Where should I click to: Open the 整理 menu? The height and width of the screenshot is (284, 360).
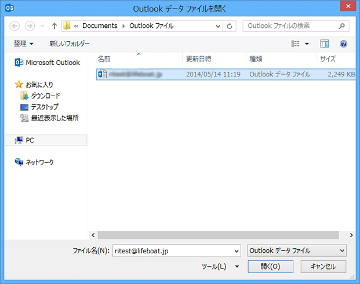(x=23, y=43)
